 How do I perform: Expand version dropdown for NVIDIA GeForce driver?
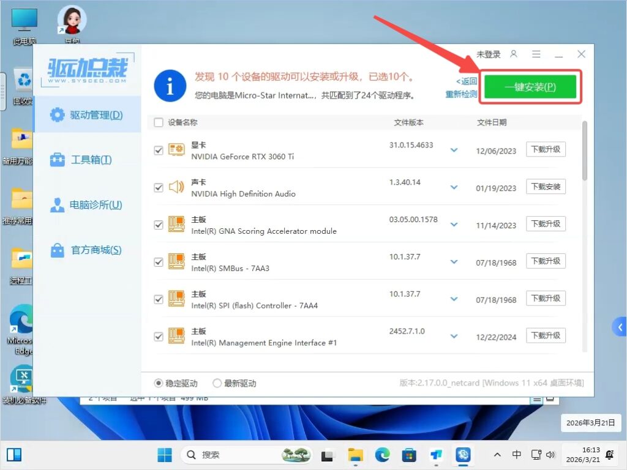[454, 151]
